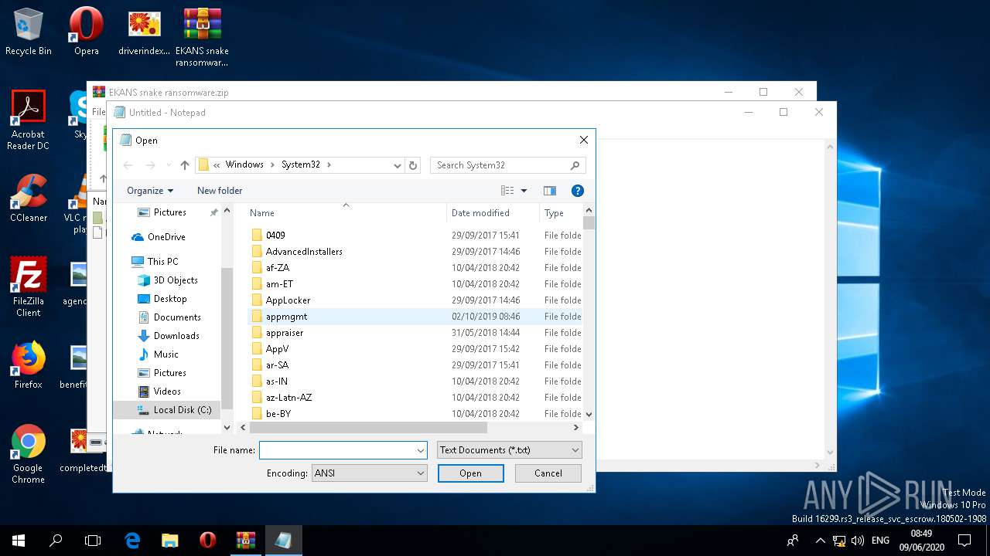
Task: Click the change view icon
Action: coord(507,191)
